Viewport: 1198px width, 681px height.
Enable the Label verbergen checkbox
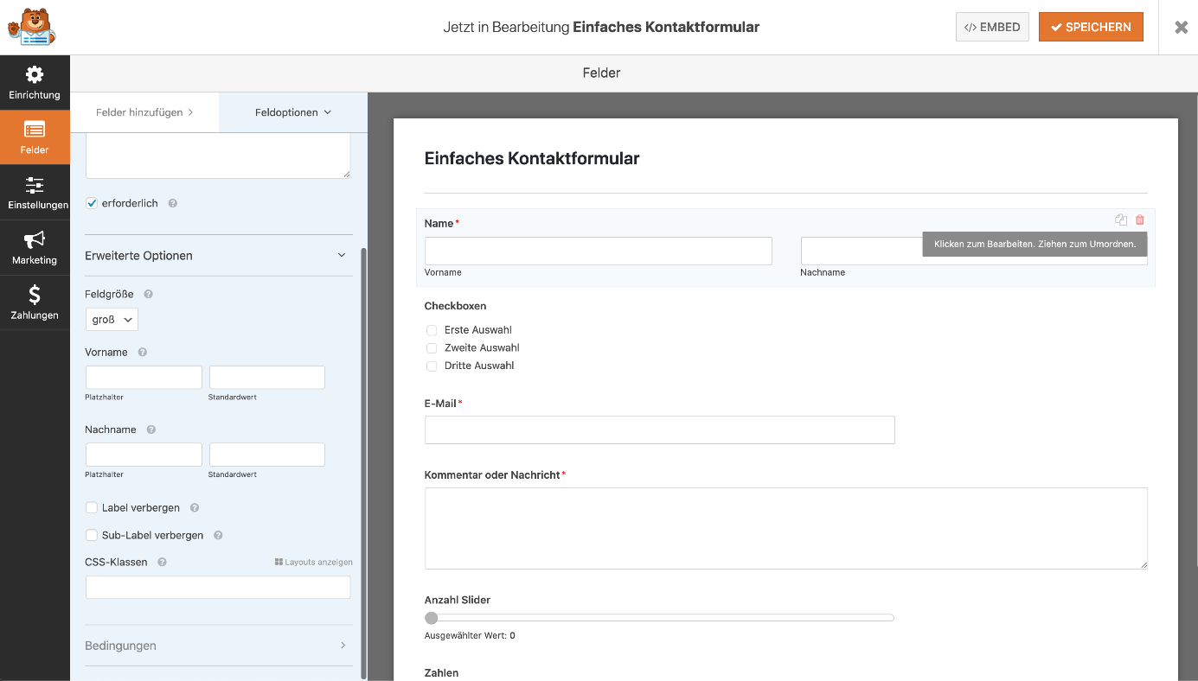pyautogui.click(x=92, y=508)
